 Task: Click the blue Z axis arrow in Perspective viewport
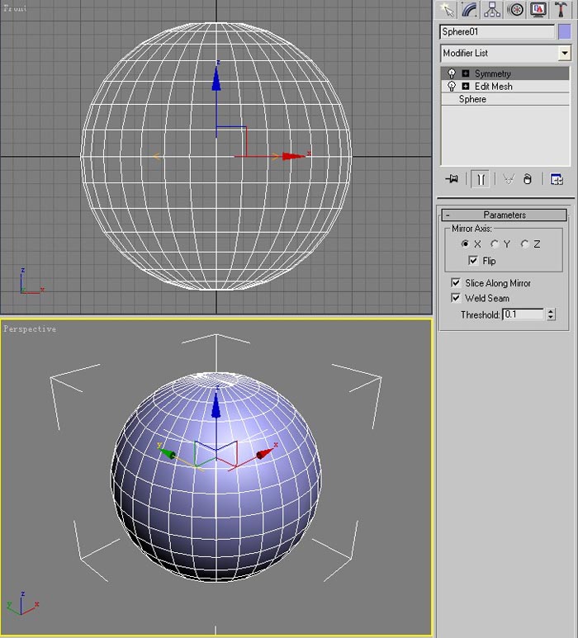(216, 407)
